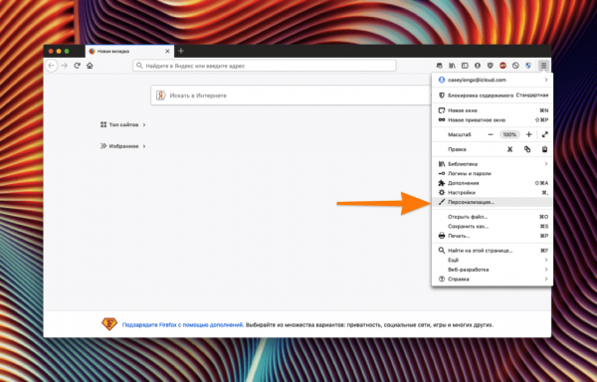
Task: Reload the current page
Action: point(77,66)
